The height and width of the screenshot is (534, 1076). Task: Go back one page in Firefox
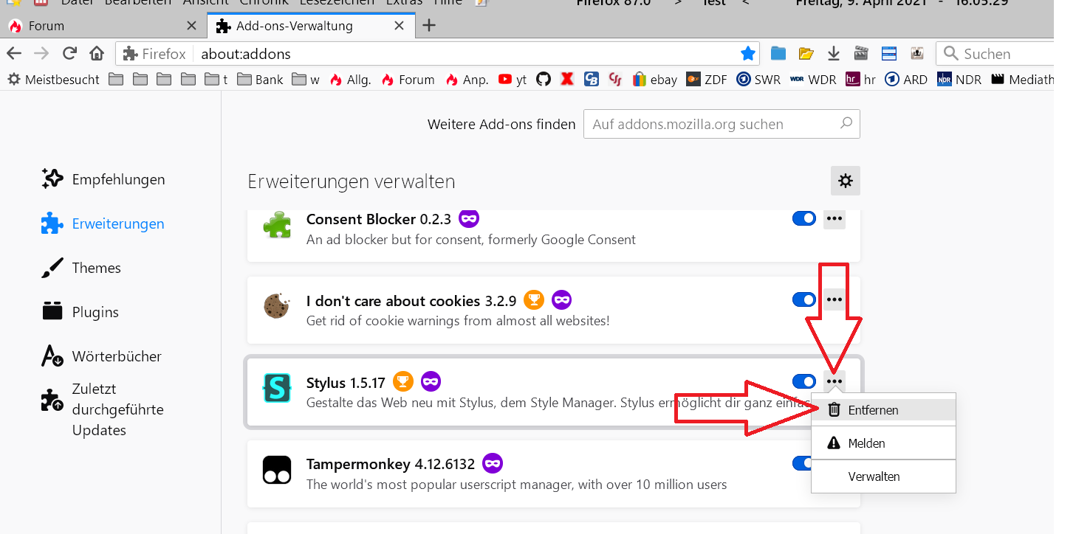click(x=14, y=53)
